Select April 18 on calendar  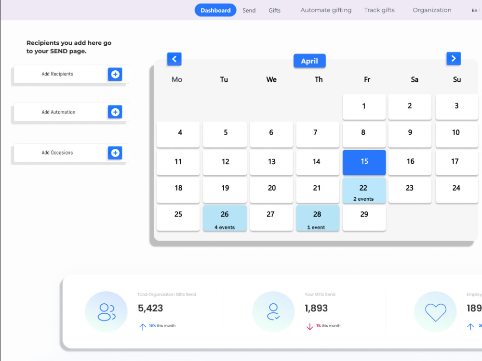click(178, 190)
